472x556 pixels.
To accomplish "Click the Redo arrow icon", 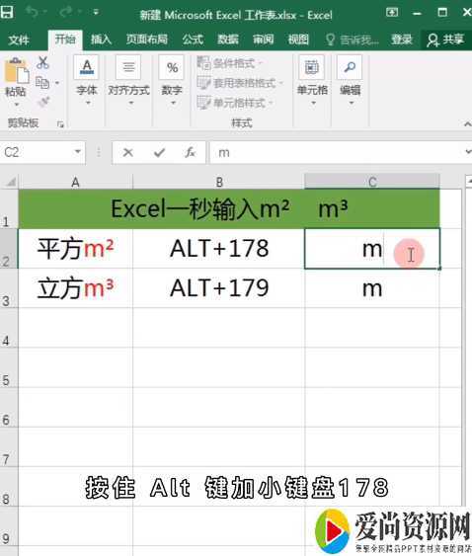I will [x=66, y=13].
